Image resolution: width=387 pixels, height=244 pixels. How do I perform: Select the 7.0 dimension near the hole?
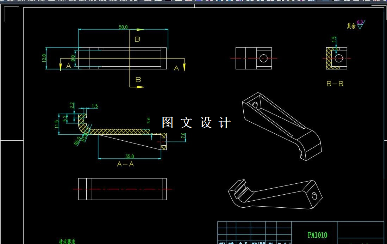183,136
